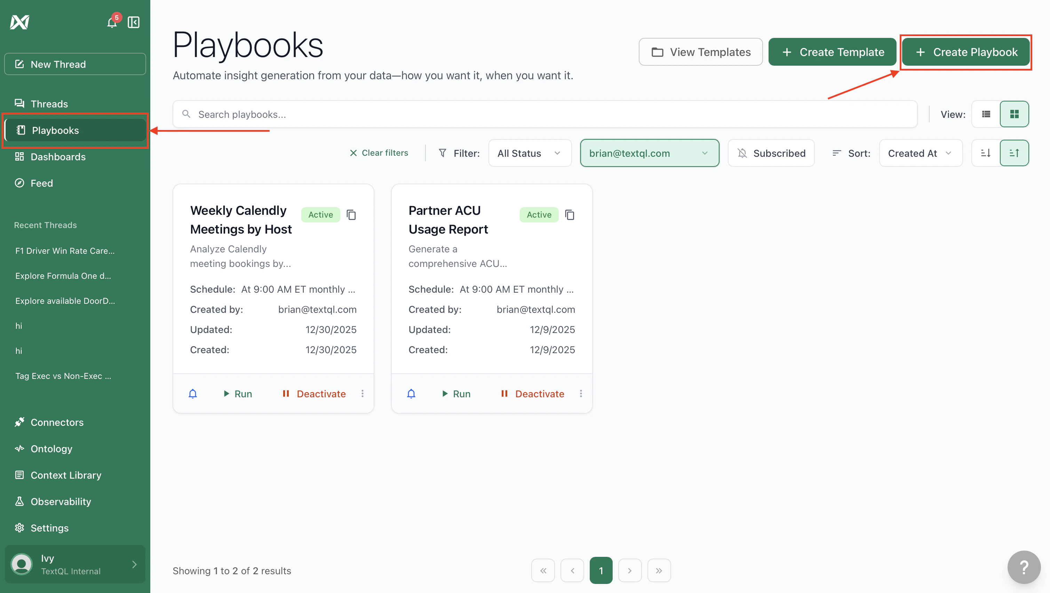Open more options on Weekly Calendly card
Screen dimensions: 1050x593
click(x=363, y=393)
